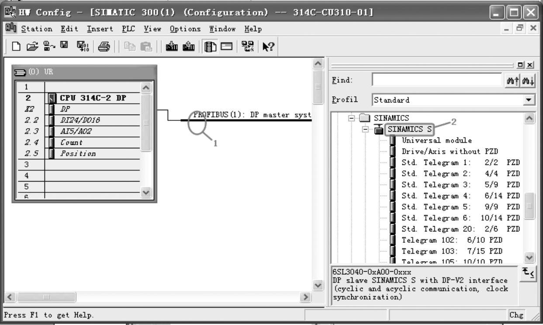Click the Address overview toolbar icon

coord(227,46)
